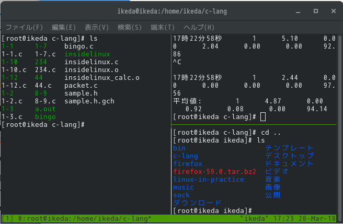
Task: Click the last prompt in left pane
Action: point(43,125)
